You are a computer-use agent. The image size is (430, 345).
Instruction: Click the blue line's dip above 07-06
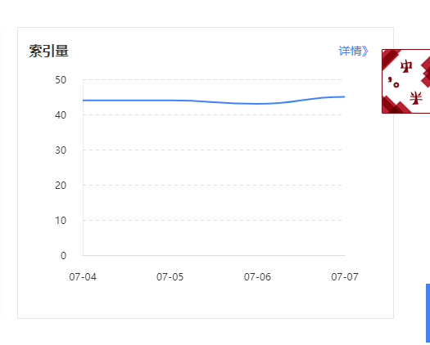click(257, 104)
